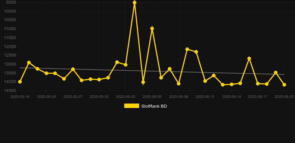Screen dimensions: 295x143
Task: Select the last data point at 2025-06-20
Action: pyautogui.click(x=284, y=85)
